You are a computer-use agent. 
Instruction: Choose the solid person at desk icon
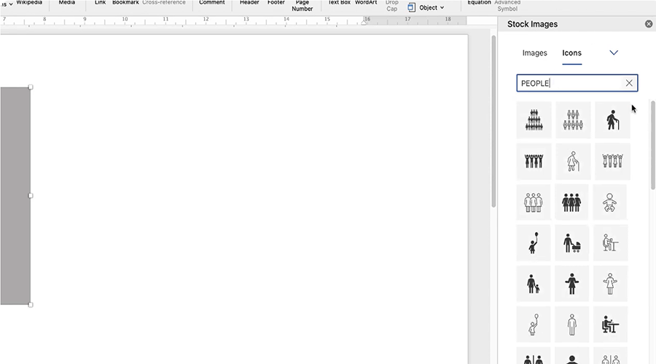[x=612, y=324]
